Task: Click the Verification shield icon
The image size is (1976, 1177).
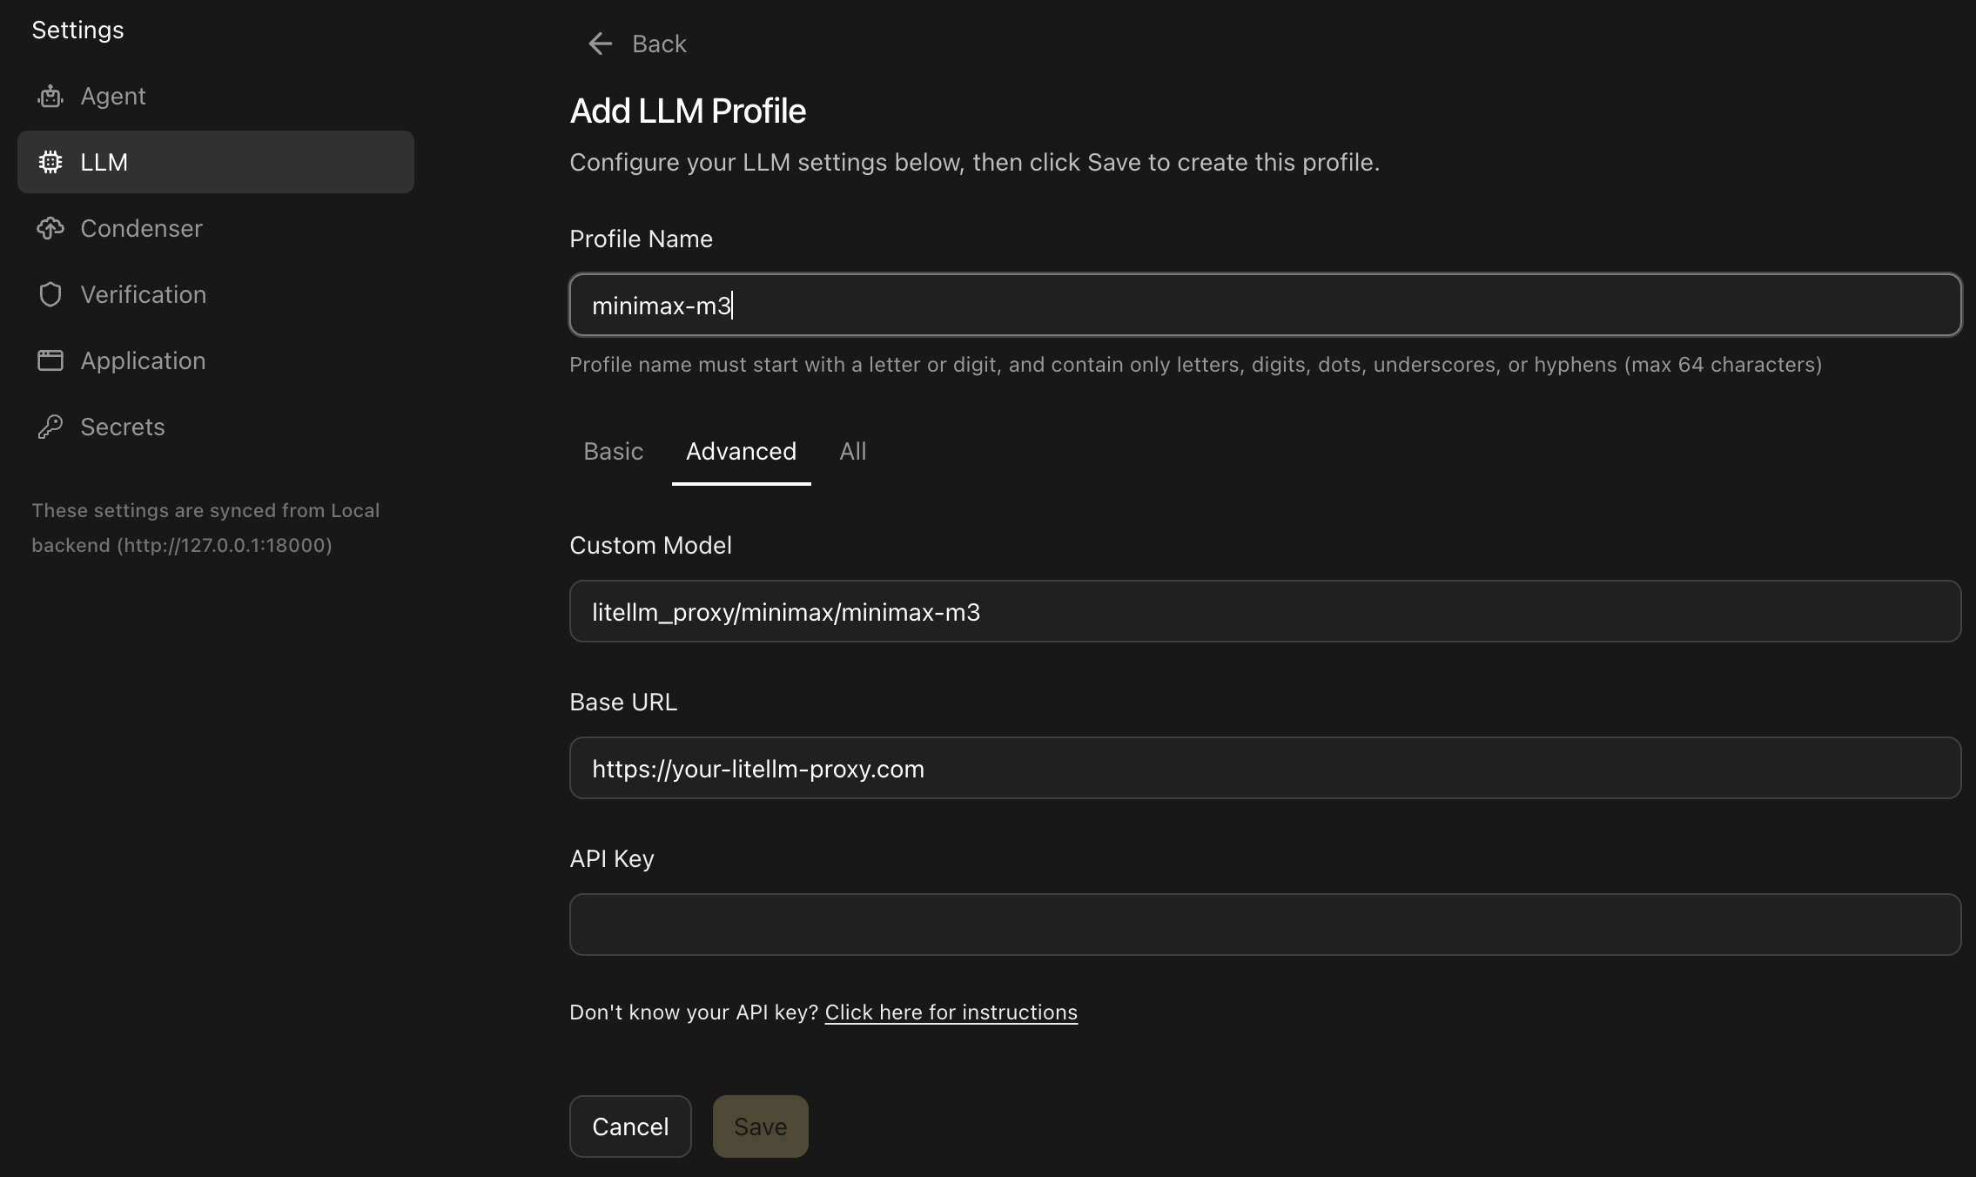Action: point(50,294)
